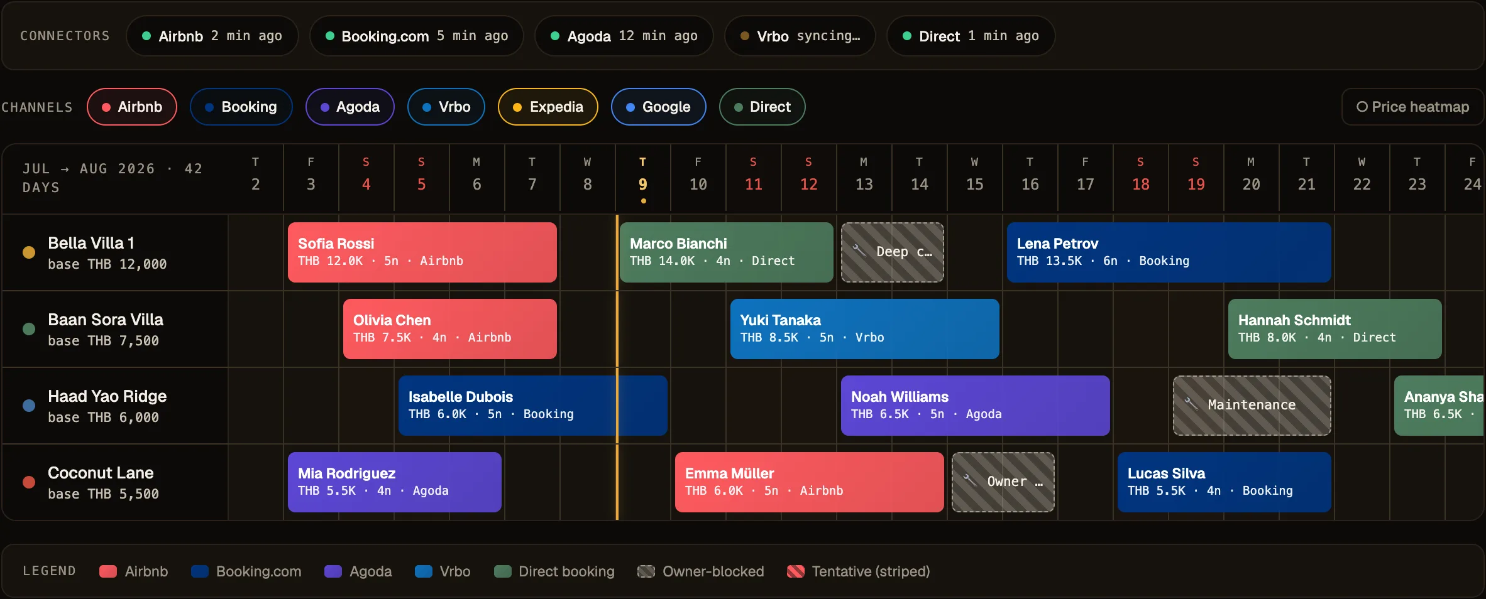
Task: Select the Thursday 2 date header
Action: (x=256, y=178)
